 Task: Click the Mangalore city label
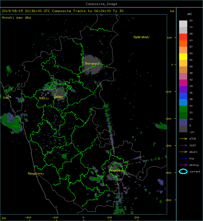(36, 173)
